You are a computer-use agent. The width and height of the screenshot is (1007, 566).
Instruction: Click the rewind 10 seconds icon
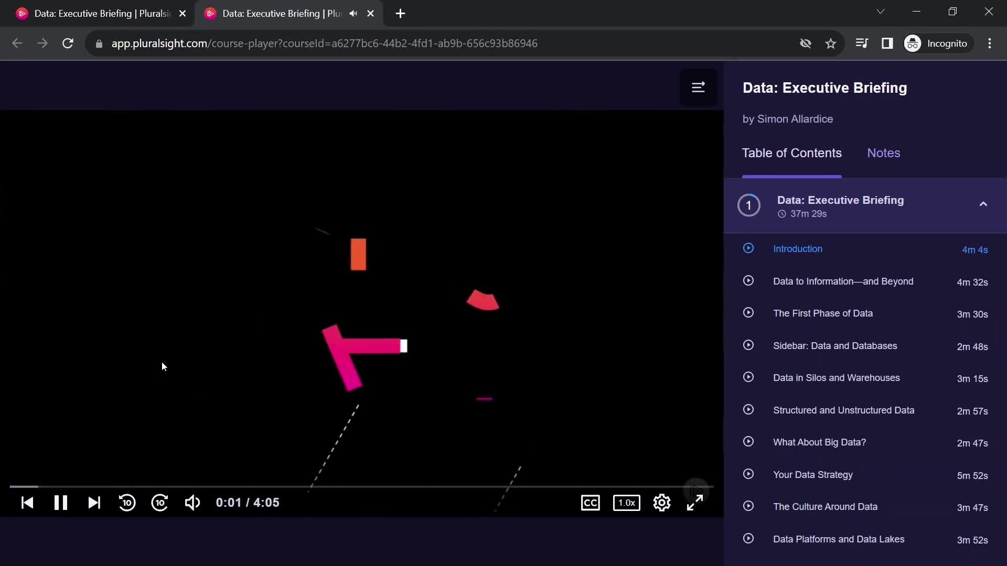coord(126,503)
